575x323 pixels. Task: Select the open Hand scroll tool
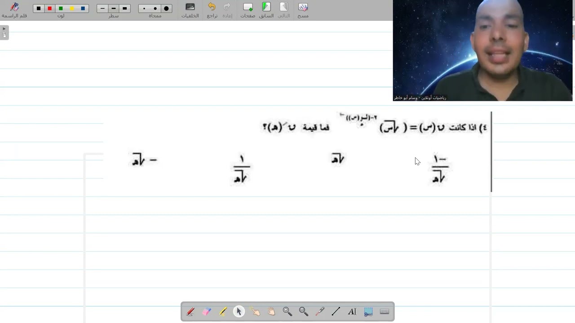(x=271, y=311)
